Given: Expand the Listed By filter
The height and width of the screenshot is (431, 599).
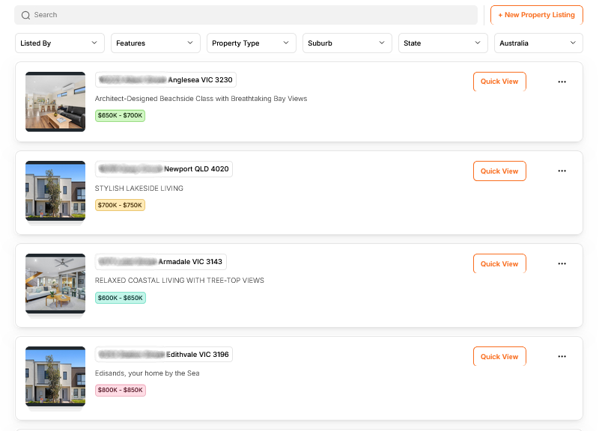Looking at the screenshot, I should pos(60,43).
